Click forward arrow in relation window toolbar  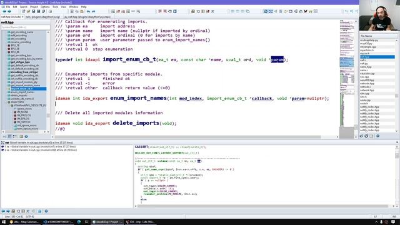(8, 211)
